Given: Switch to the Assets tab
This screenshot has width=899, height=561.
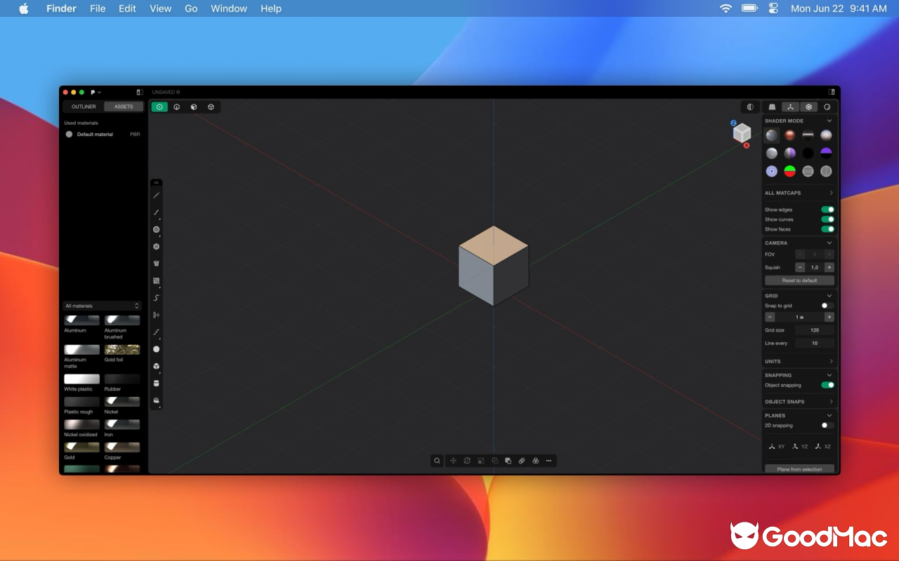Looking at the screenshot, I should click(x=124, y=107).
